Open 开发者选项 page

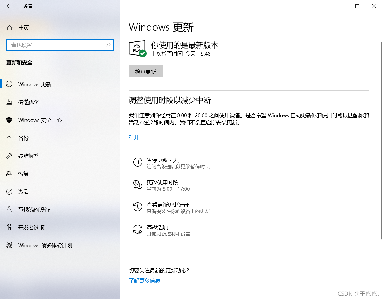click(x=60, y=227)
